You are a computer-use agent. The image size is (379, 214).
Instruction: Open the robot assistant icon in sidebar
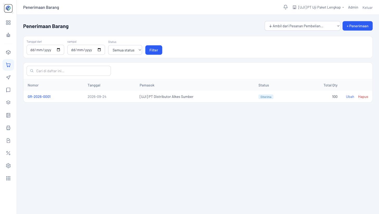click(x=8, y=35)
